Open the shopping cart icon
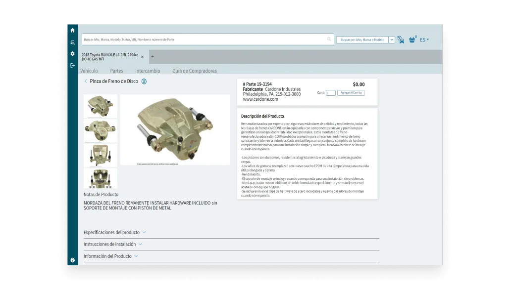This screenshot has width=515, height=289. [412, 39]
